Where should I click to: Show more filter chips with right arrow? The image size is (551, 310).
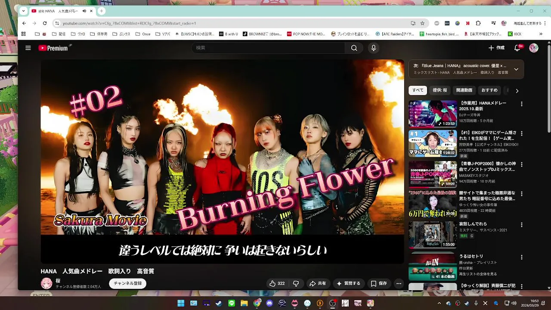[517, 91]
